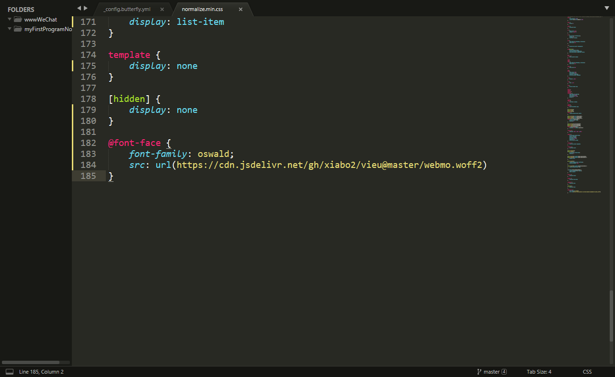Change the CSS syntax selector
The image size is (615, 377).
(x=587, y=372)
